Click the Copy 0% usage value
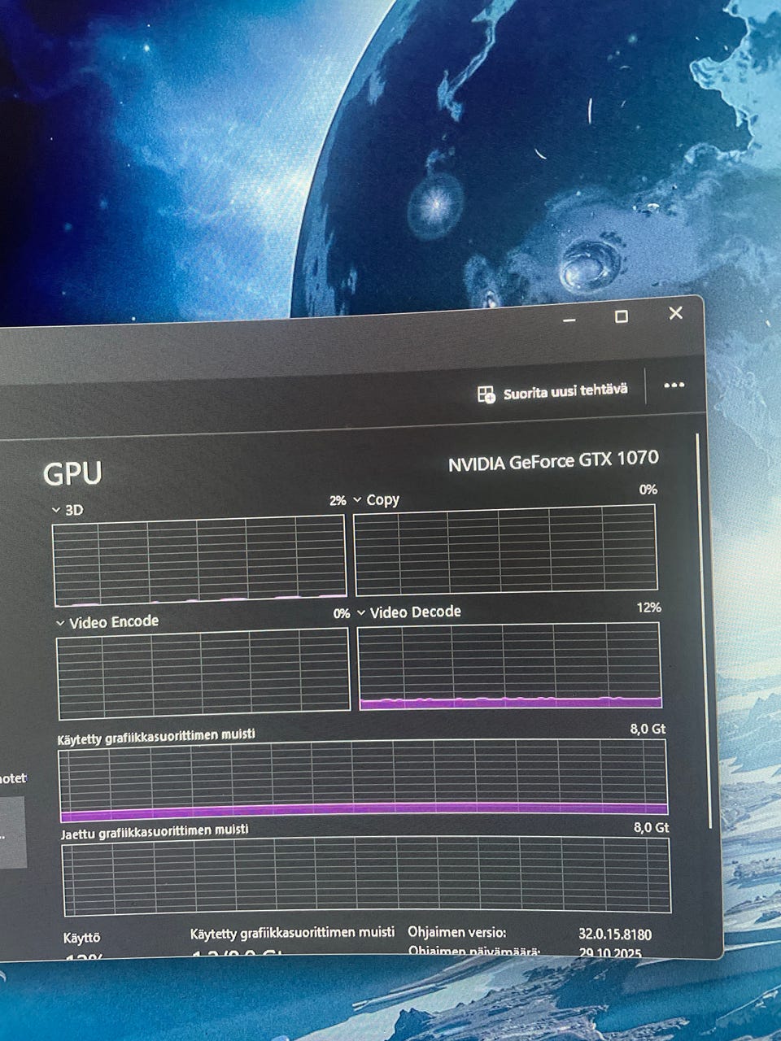 [x=648, y=490]
